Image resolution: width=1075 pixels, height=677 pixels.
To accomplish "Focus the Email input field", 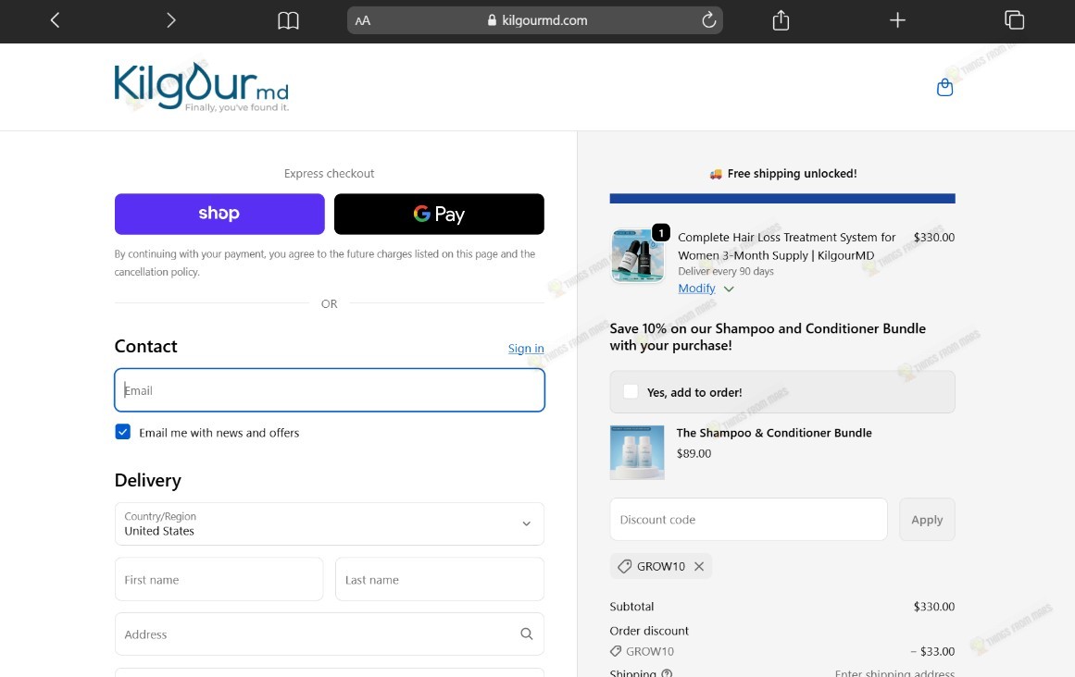I will pyautogui.click(x=330, y=390).
